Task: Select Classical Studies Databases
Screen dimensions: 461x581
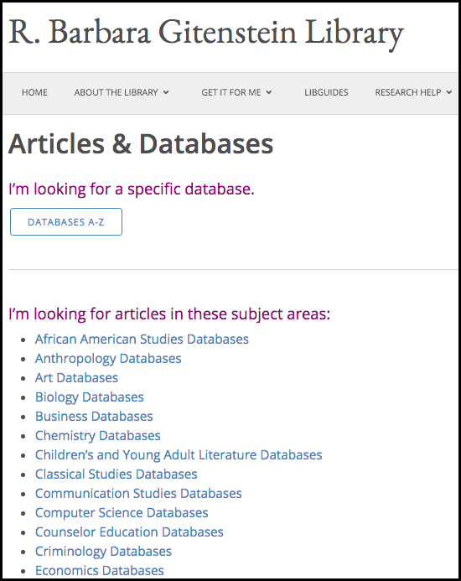Action: (x=116, y=474)
